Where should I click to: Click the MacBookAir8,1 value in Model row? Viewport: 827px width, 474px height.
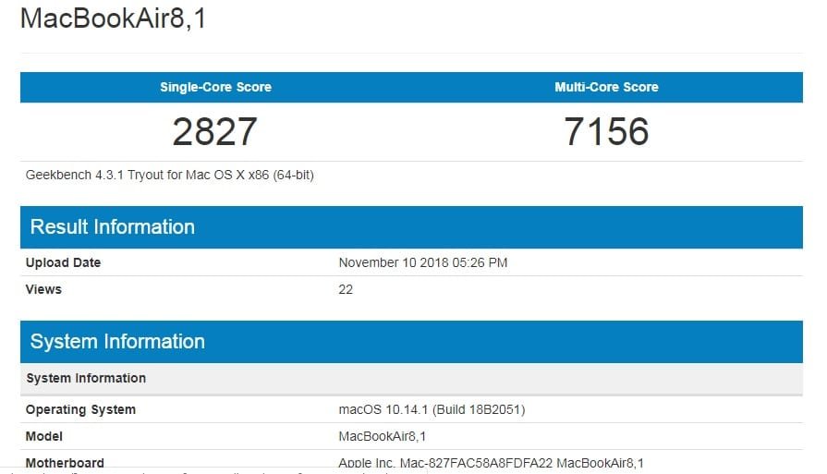[x=383, y=436]
